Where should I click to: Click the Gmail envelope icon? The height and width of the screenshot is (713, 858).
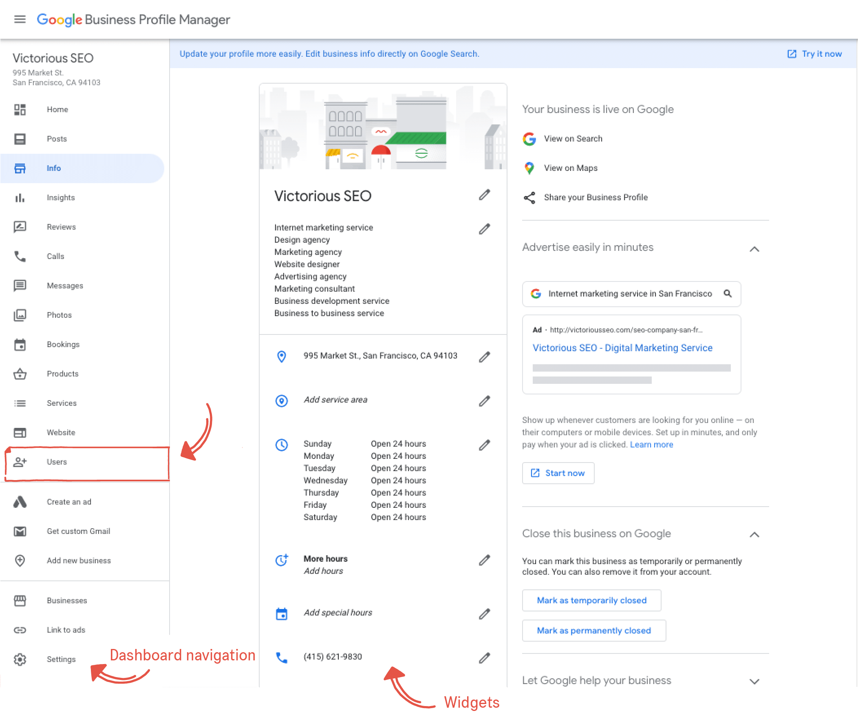coord(20,531)
